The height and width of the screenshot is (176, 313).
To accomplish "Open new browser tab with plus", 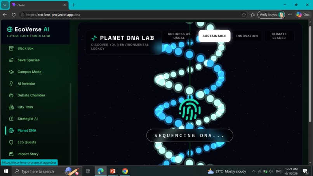I will click(73, 5).
